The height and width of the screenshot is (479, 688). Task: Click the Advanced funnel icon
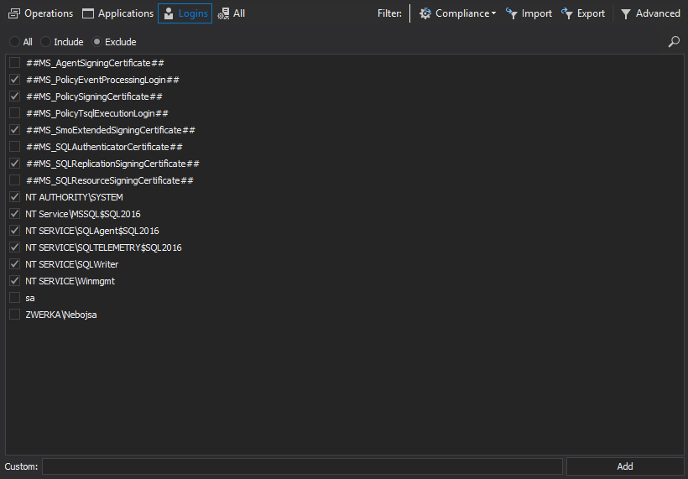point(626,14)
